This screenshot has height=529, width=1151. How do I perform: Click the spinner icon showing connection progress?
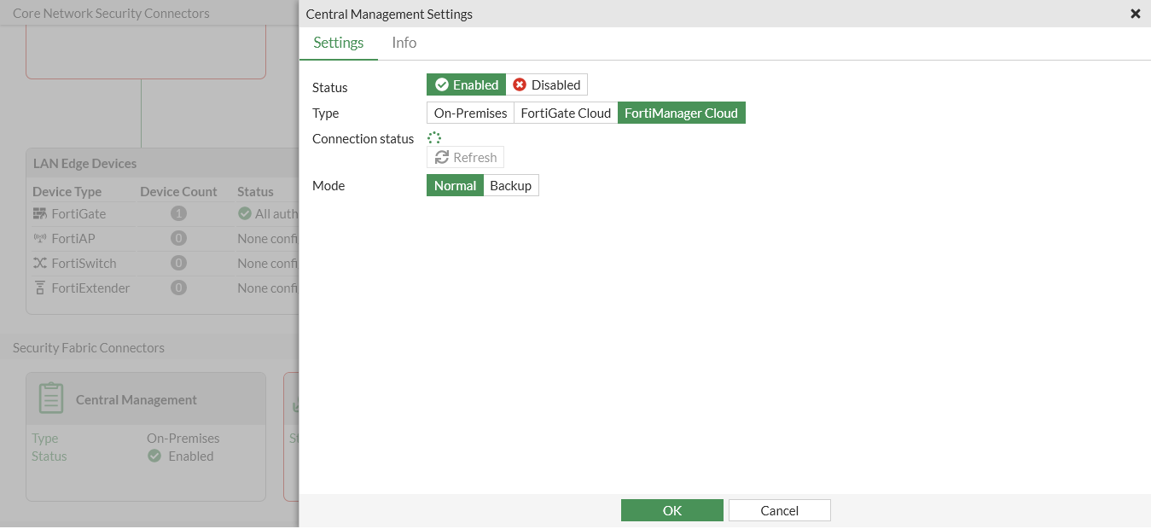click(x=434, y=137)
